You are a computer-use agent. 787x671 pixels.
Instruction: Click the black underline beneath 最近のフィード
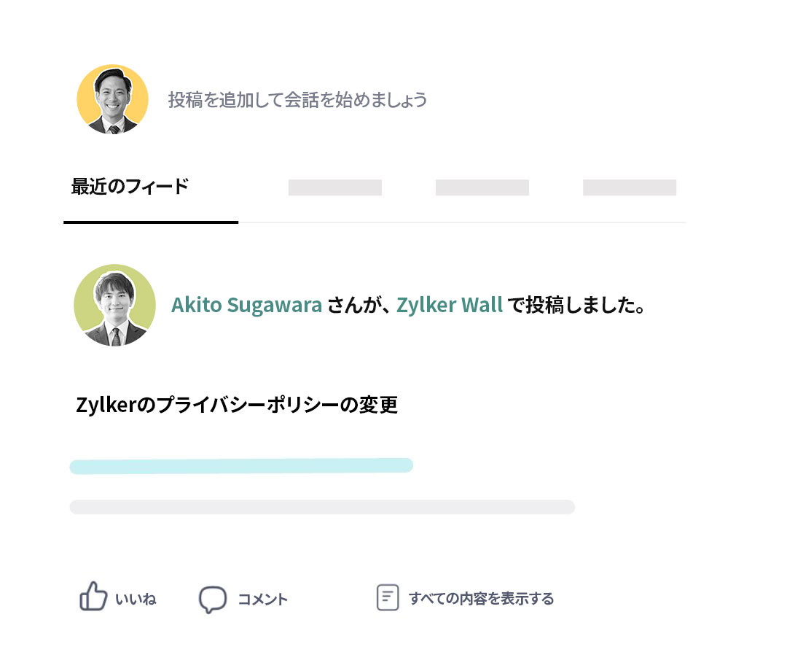coord(151,221)
